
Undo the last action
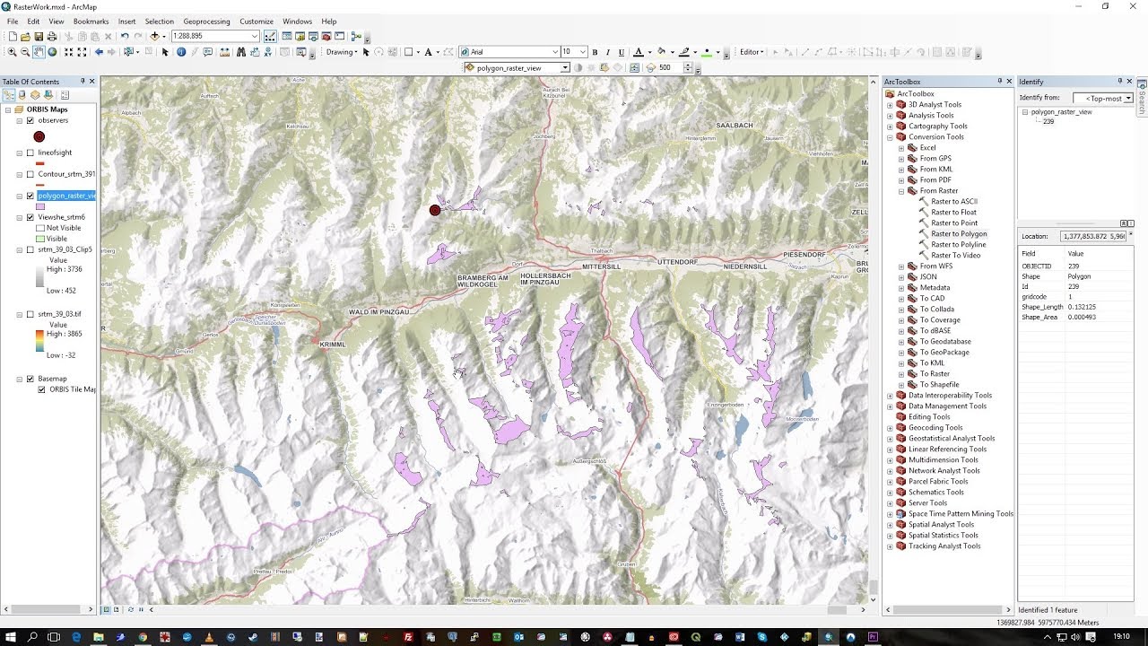(125, 36)
